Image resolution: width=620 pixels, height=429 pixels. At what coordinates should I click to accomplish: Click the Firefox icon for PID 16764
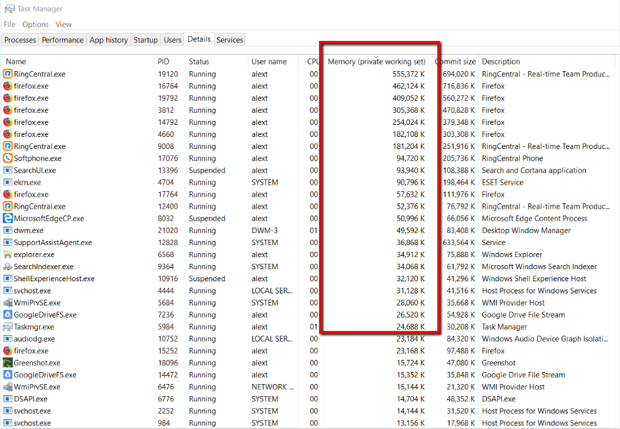click(7, 86)
